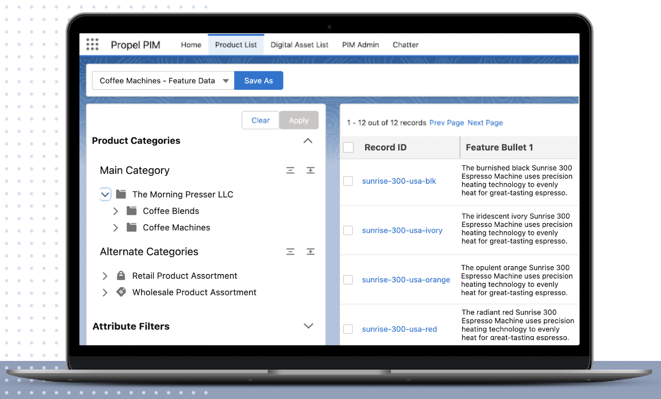Check the sunrise-300-usa-red row checkbox
The height and width of the screenshot is (399, 661).
348,329
